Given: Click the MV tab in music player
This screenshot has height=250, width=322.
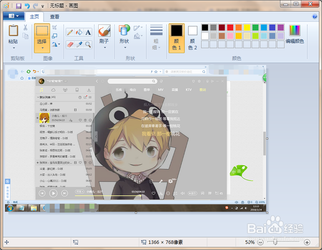Looking at the screenshot, I should click(161, 90).
